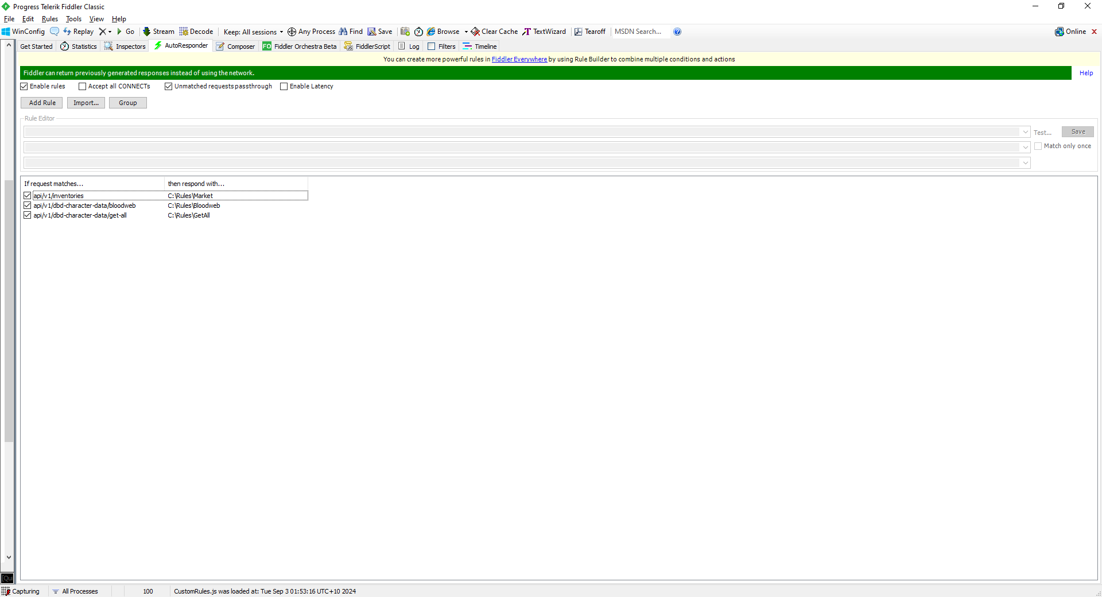This screenshot has width=1102, height=597.
Task: Open the Fiddler Everywhere link
Action: click(x=519, y=59)
